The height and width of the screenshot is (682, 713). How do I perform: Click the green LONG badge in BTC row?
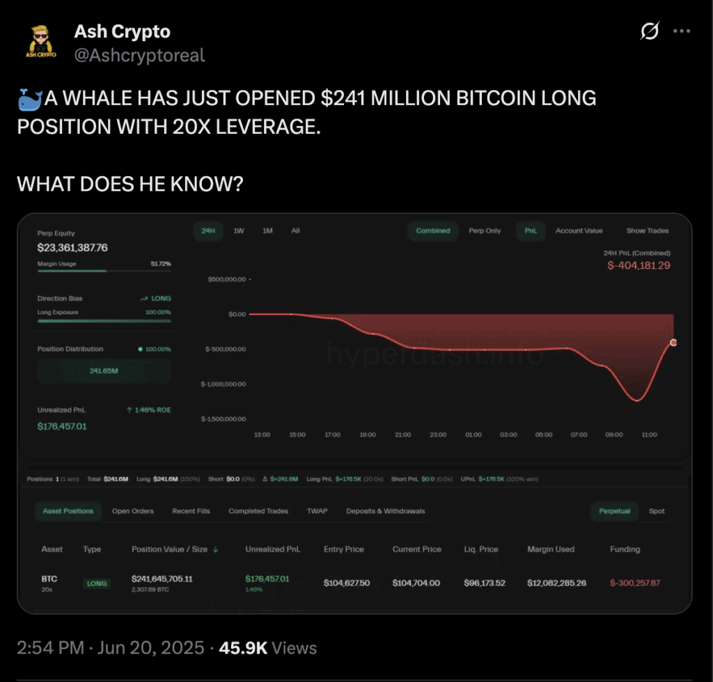(97, 583)
